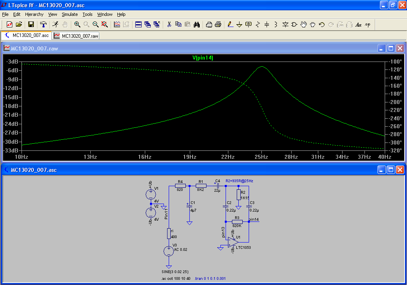Image resolution: width=407 pixels, height=285 pixels.
Task: Open the SPICE directive .op tool
Action: 367,25
